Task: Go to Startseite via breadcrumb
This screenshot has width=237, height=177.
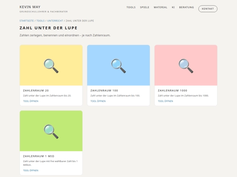Action: (x=27, y=21)
